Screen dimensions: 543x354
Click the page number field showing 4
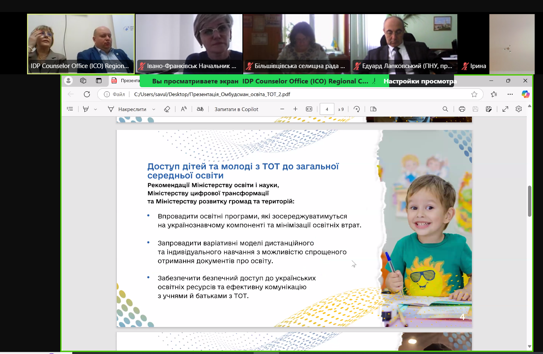[x=327, y=109]
